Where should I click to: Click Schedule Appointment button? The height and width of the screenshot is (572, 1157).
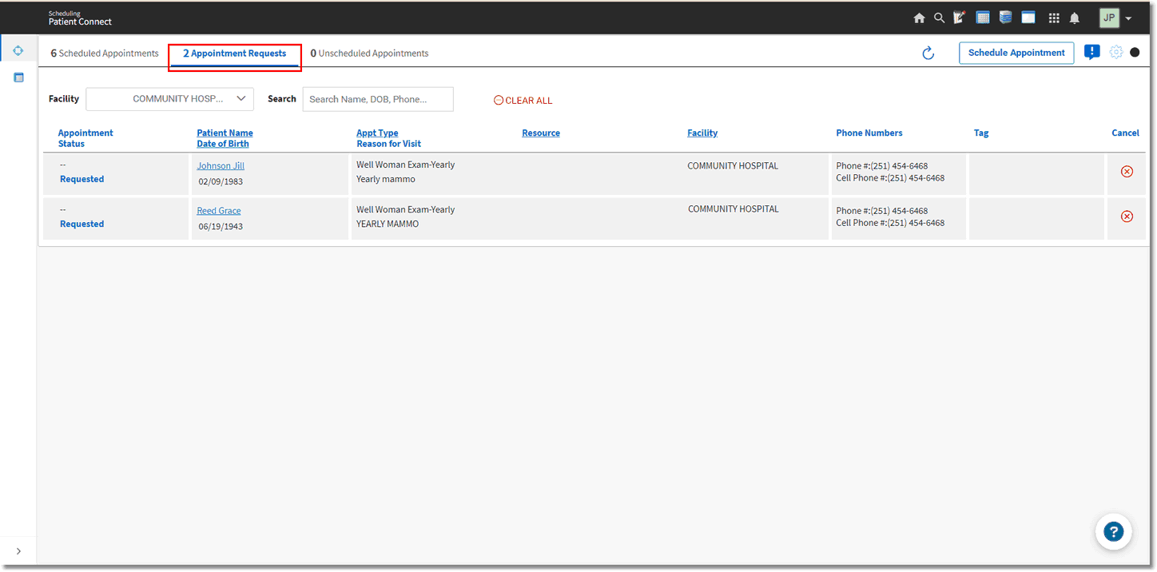click(x=1016, y=53)
